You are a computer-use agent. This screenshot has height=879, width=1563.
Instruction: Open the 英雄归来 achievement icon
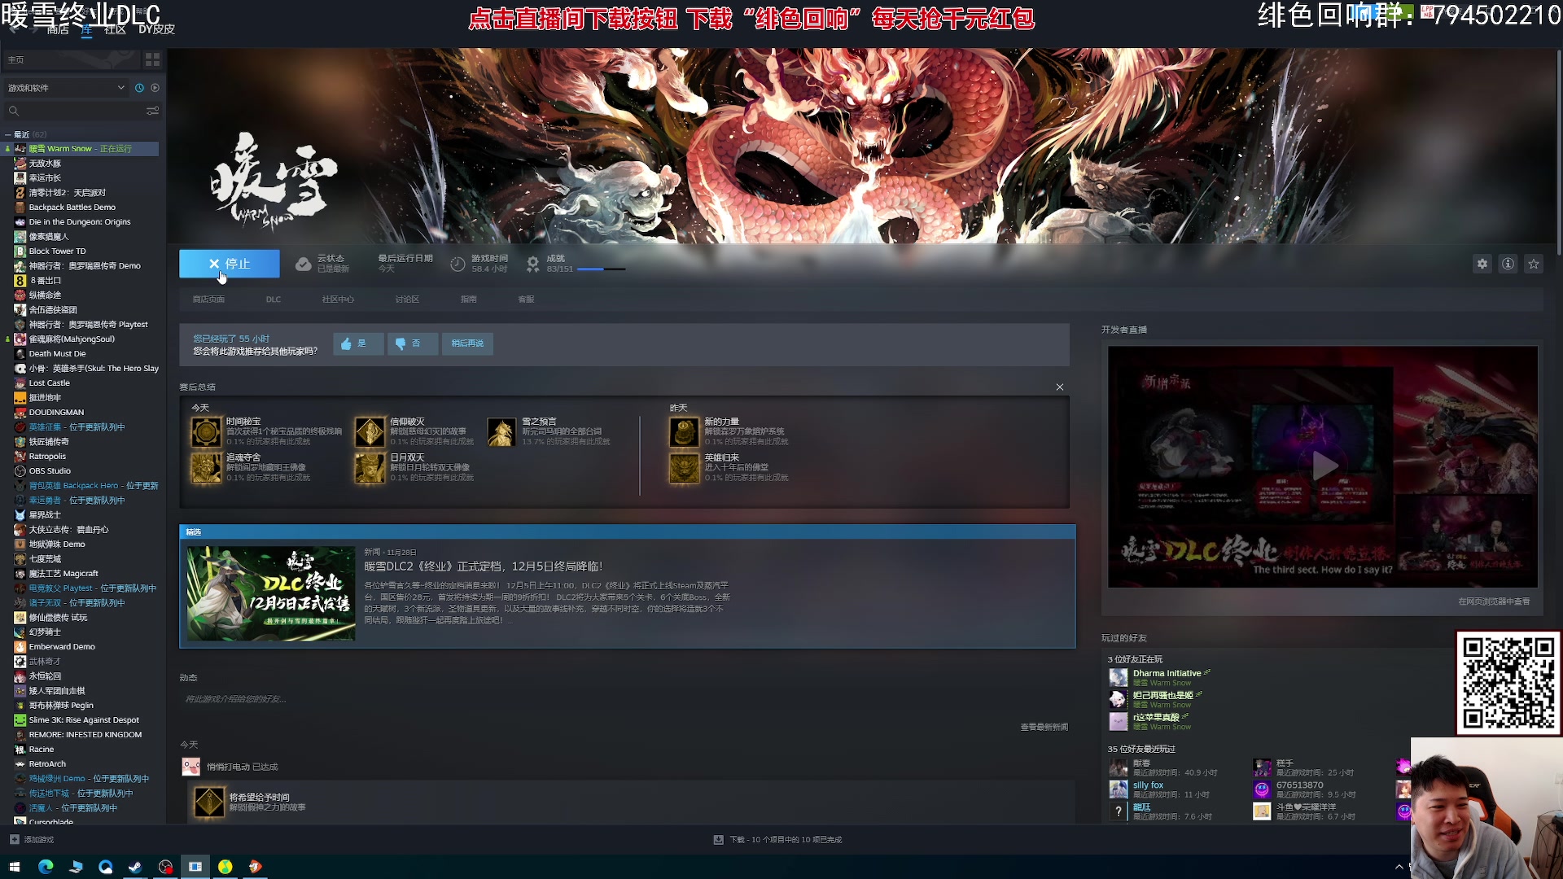(x=684, y=468)
